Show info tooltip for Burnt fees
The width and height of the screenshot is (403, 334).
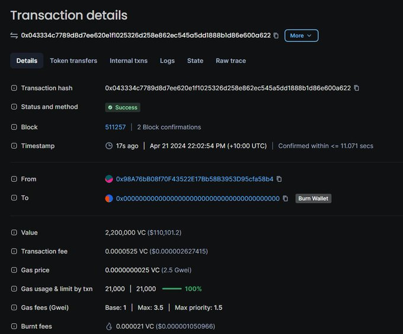coord(14,326)
